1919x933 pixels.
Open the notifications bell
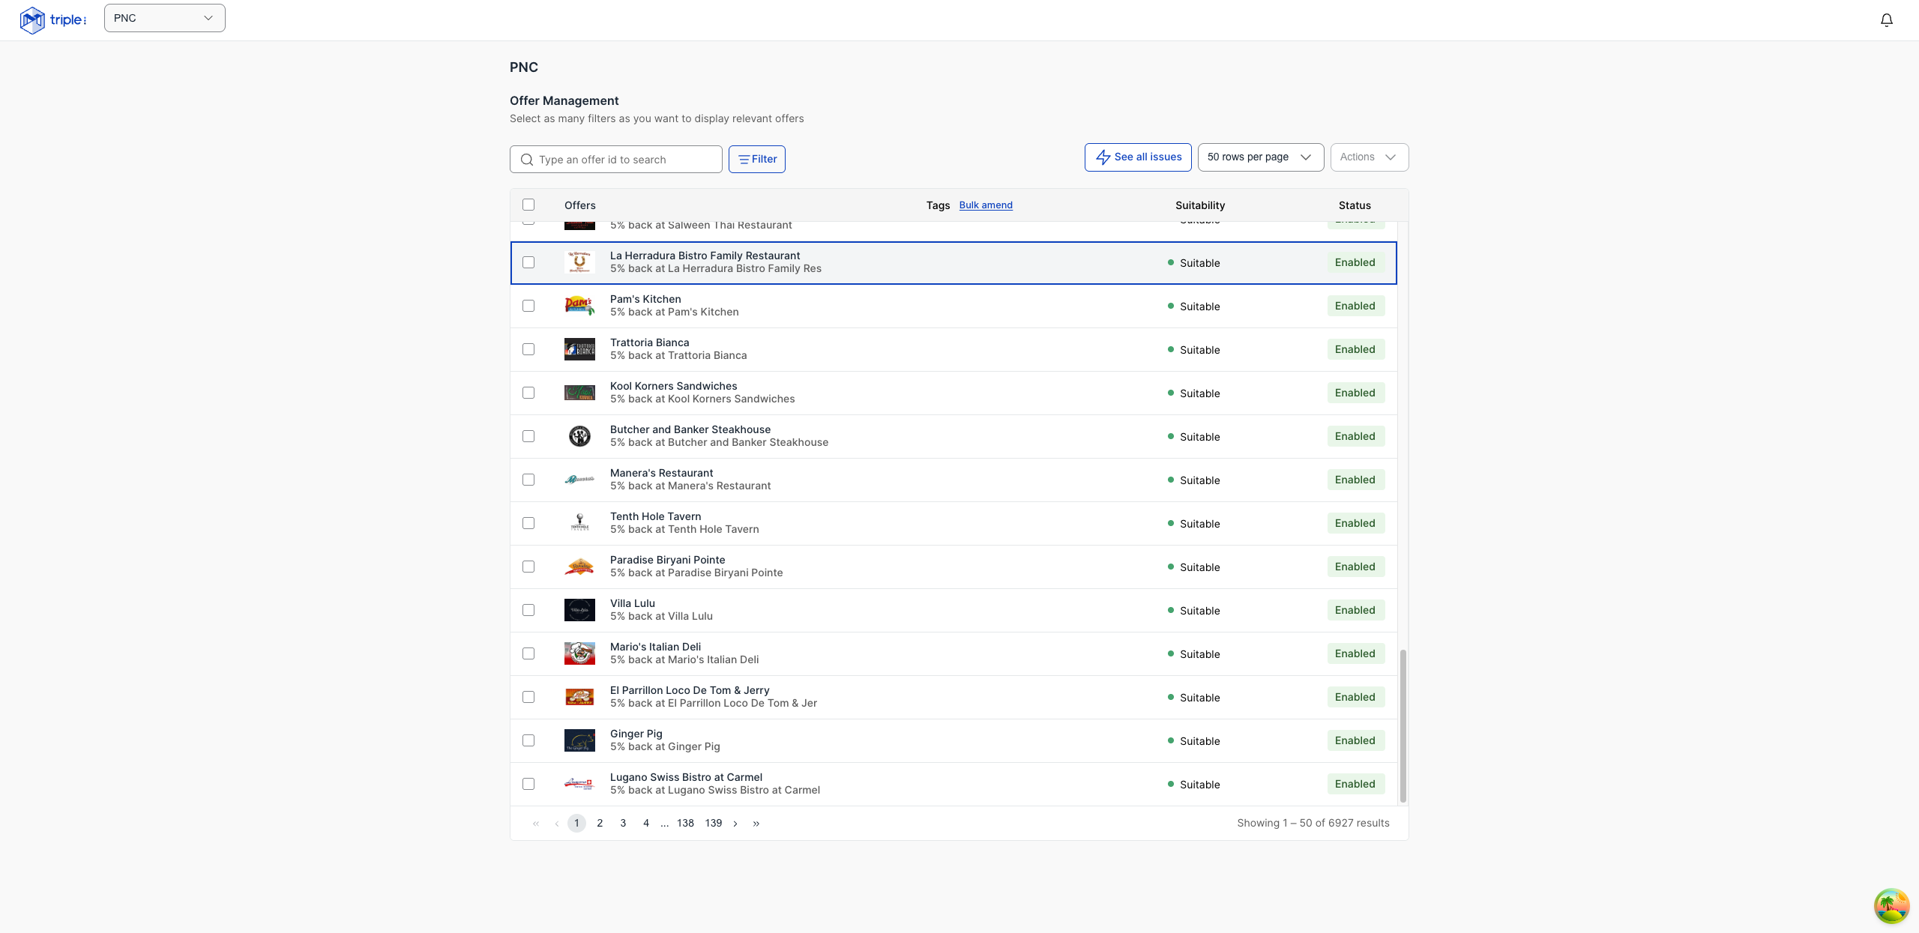1887,20
